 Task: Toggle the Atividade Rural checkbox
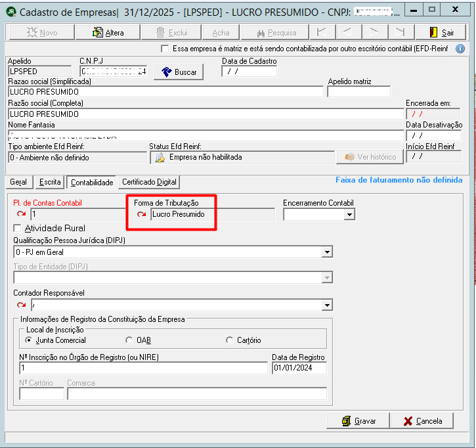(17, 228)
